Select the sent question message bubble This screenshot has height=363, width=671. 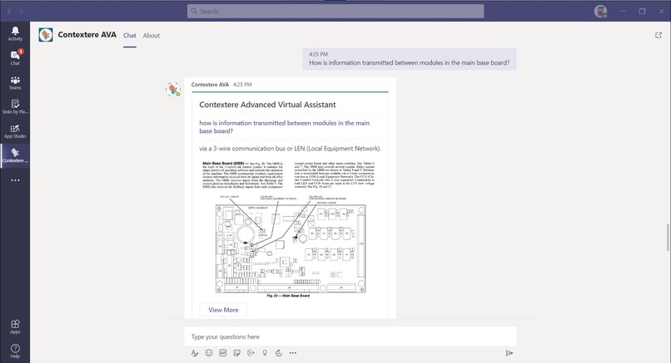tap(409, 59)
